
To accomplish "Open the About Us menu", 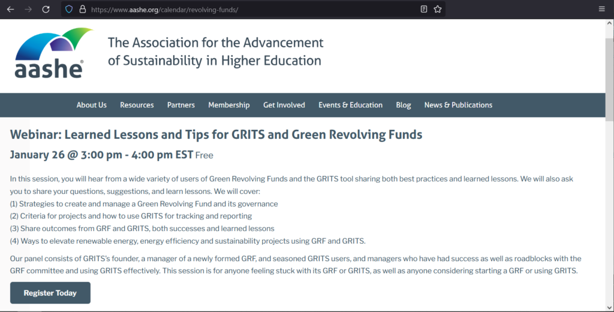I will [91, 105].
